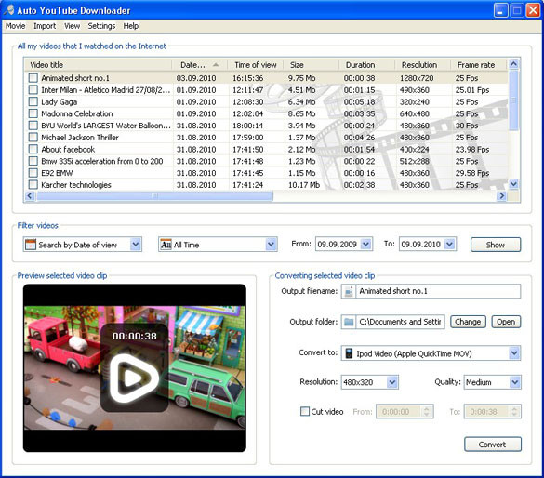This screenshot has width=544, height=478.
Task: Click the calendar icon in Search by Date
Action: coord(30,245)
